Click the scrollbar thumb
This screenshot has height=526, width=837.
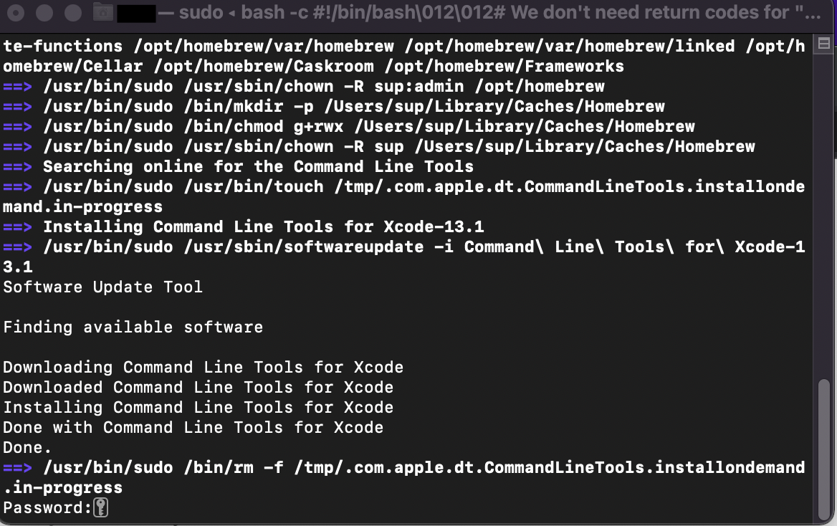823,444
